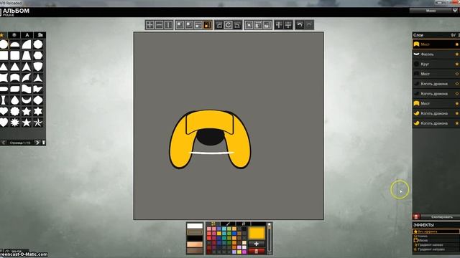460x258 pixels.
Task: Click the vertical alignment toolbar icon
Action: point(279,25)
